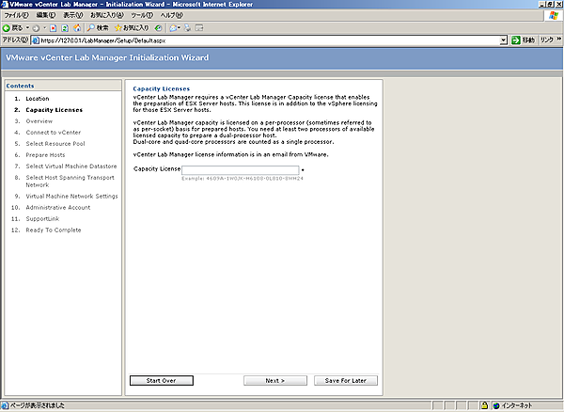Click the Contents panel heading

pyautogui.click(x=20, y=86)
